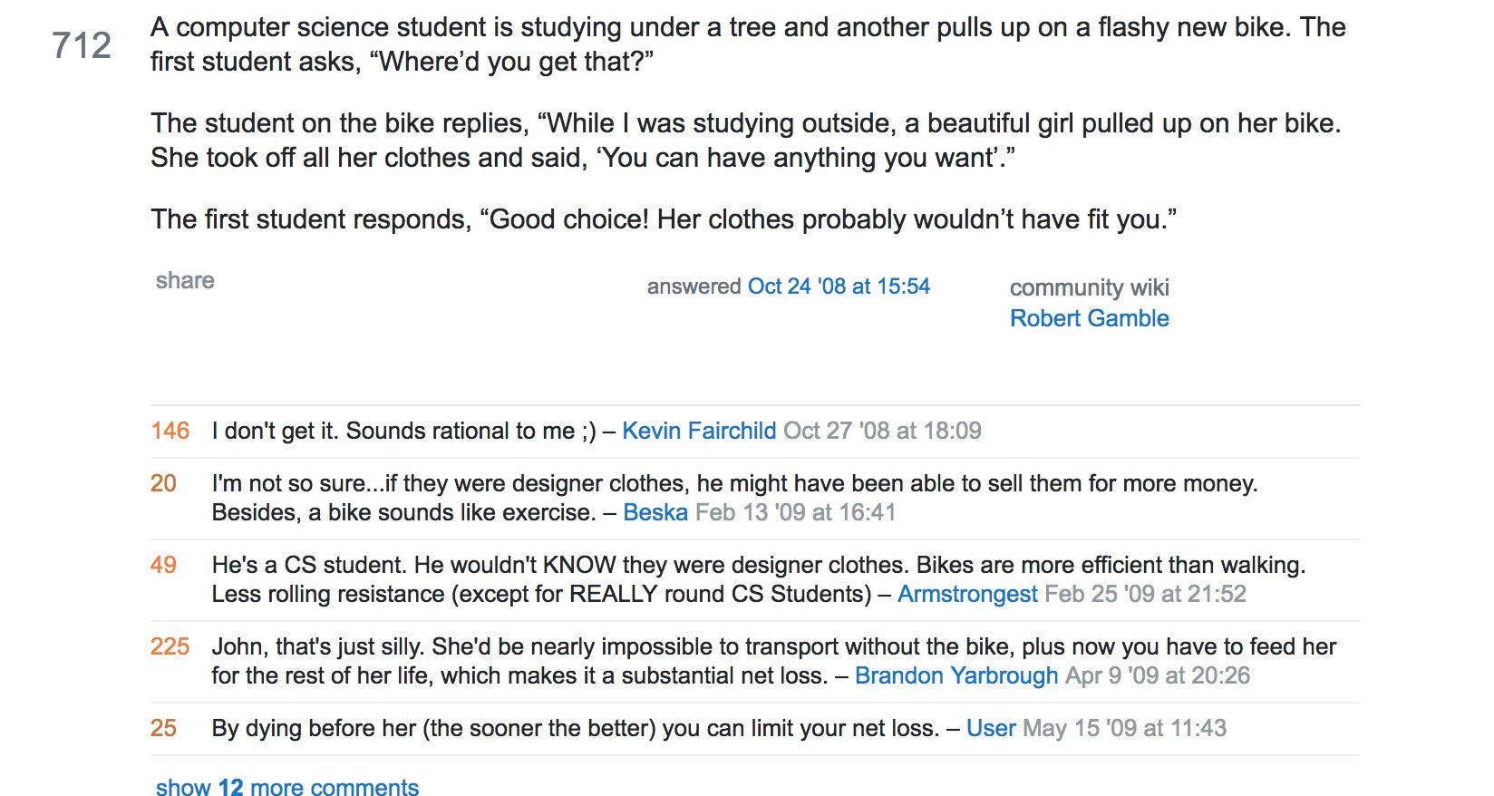Click the User author link

[x=991, y=728]
